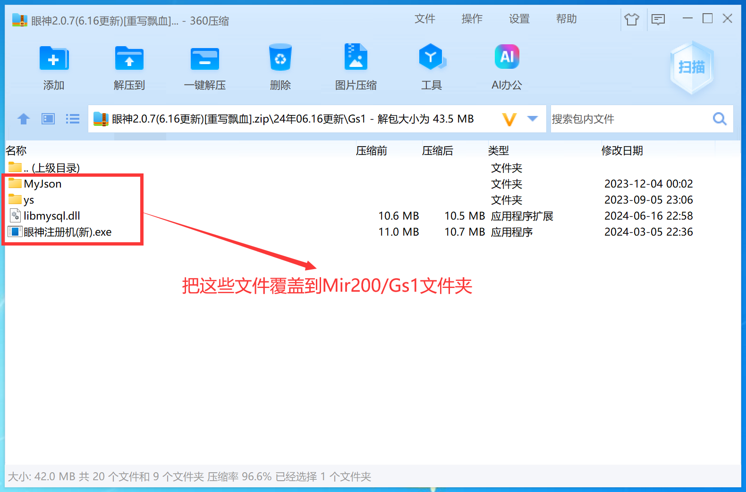Open the 解压到 (Extract to) tool
The image size is (746, 492).
[129, 59]
